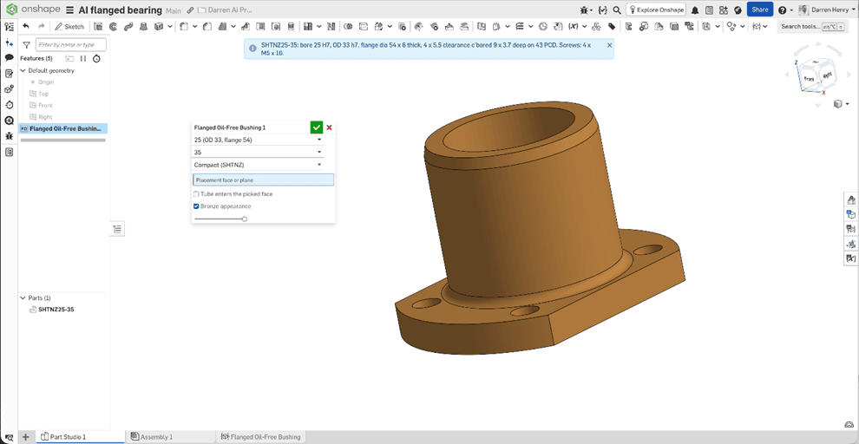Viewport: 859px width, 444px height.
Task: Click the regeneration stopwatch icon in Features header
Action: tap(96, 58)
